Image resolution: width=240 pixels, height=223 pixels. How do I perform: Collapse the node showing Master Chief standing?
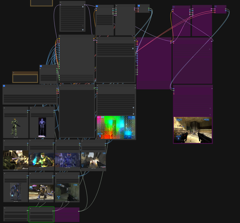(4, 108)
